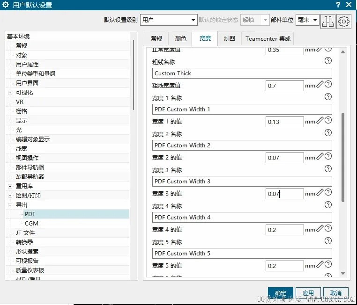Click the PDF Custom Width 2 field

[242, 145]
